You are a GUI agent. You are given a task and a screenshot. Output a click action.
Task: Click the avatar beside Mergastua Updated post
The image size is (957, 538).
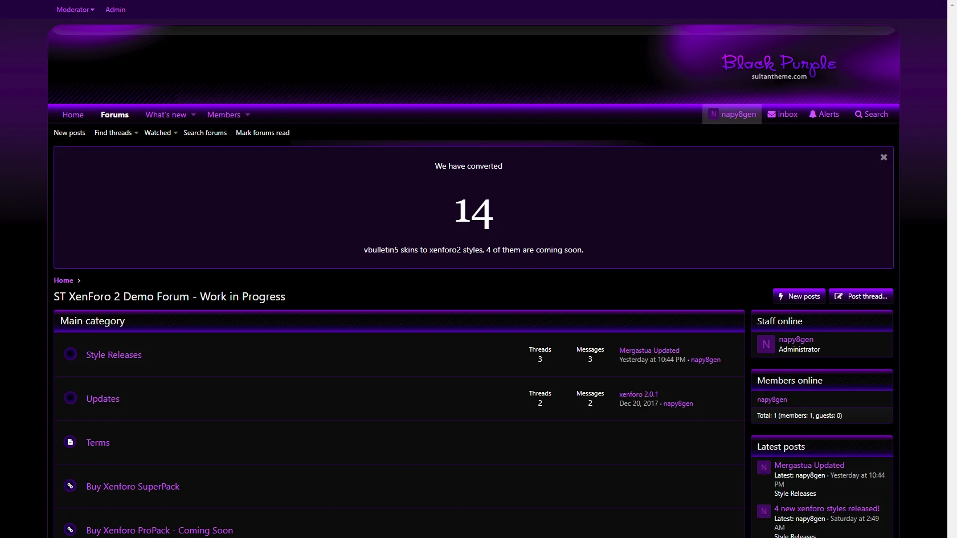pyautogui.click(x=763, y=467)
